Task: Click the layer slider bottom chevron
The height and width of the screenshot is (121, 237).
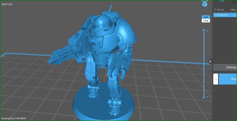Action: click(x=208, y=97)
